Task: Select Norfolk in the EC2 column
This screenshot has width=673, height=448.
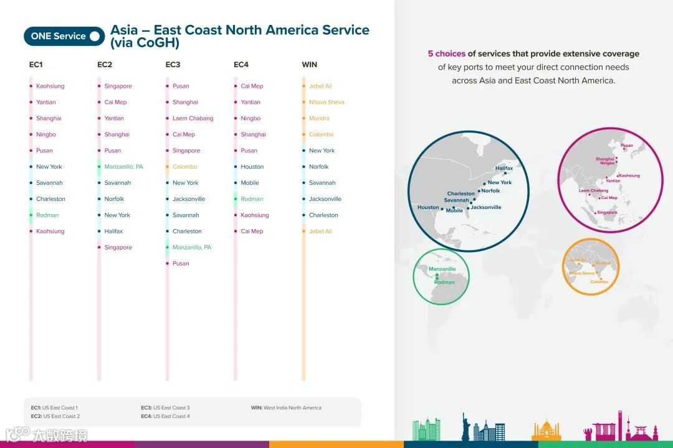Action: (x=114, y=199)
